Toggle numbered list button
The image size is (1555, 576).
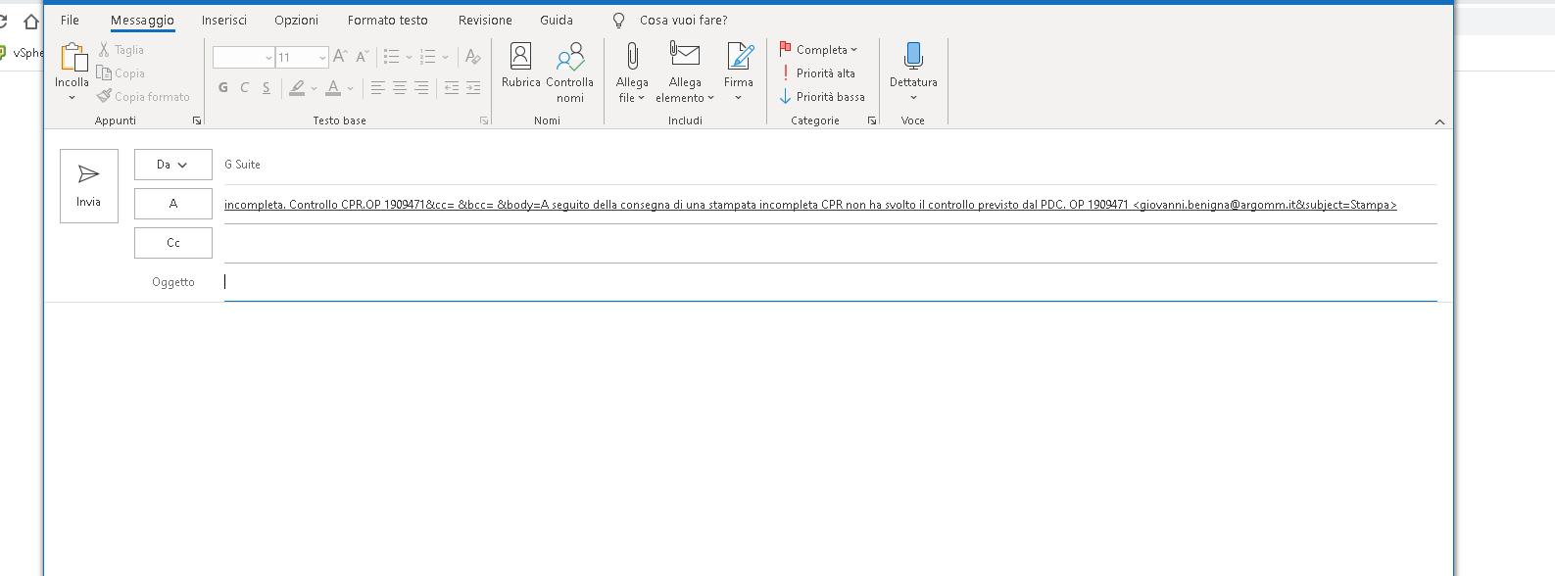coord(427,57)
